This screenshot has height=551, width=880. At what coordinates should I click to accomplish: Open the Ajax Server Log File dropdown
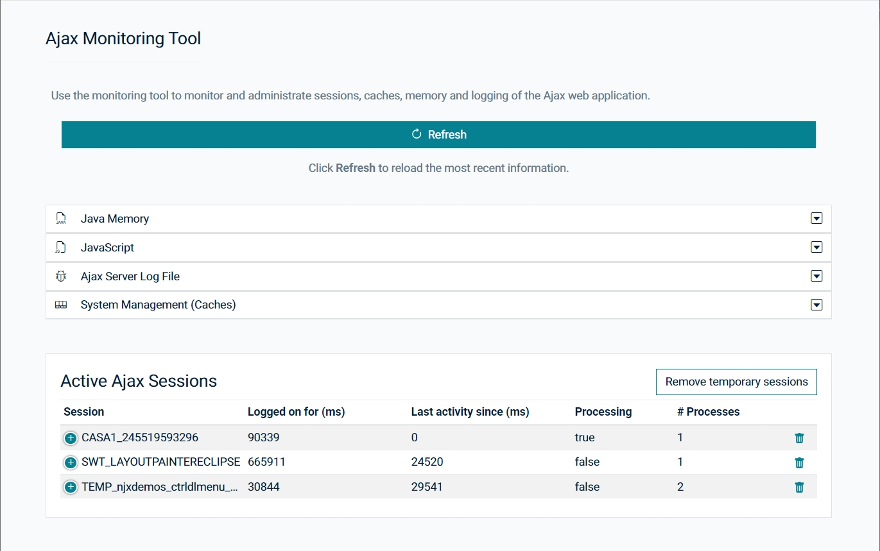pos(816,276)
